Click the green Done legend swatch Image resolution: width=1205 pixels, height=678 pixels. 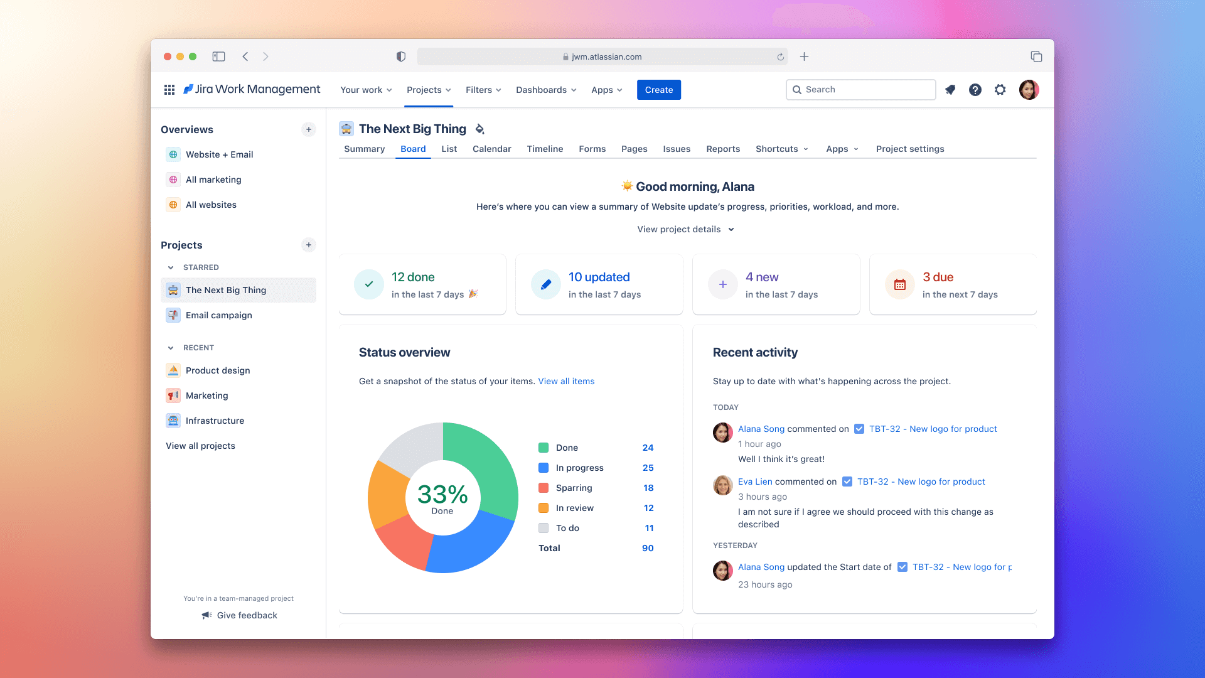pos(544,448)
